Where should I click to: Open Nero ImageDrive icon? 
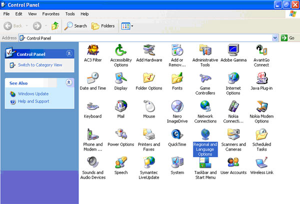pyautogui.click(x=177, y=106)
